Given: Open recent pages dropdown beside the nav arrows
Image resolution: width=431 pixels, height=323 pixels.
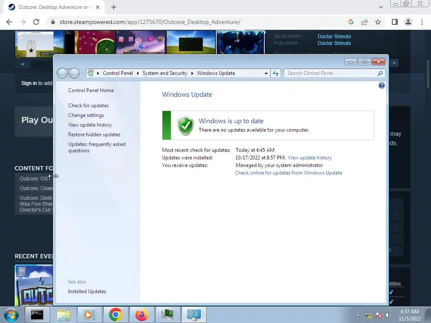Looking at the screenshot, I should tap(82, 74).
